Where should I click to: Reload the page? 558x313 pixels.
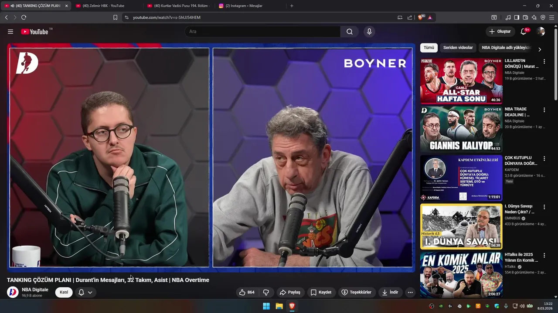[x=24, y=17]
